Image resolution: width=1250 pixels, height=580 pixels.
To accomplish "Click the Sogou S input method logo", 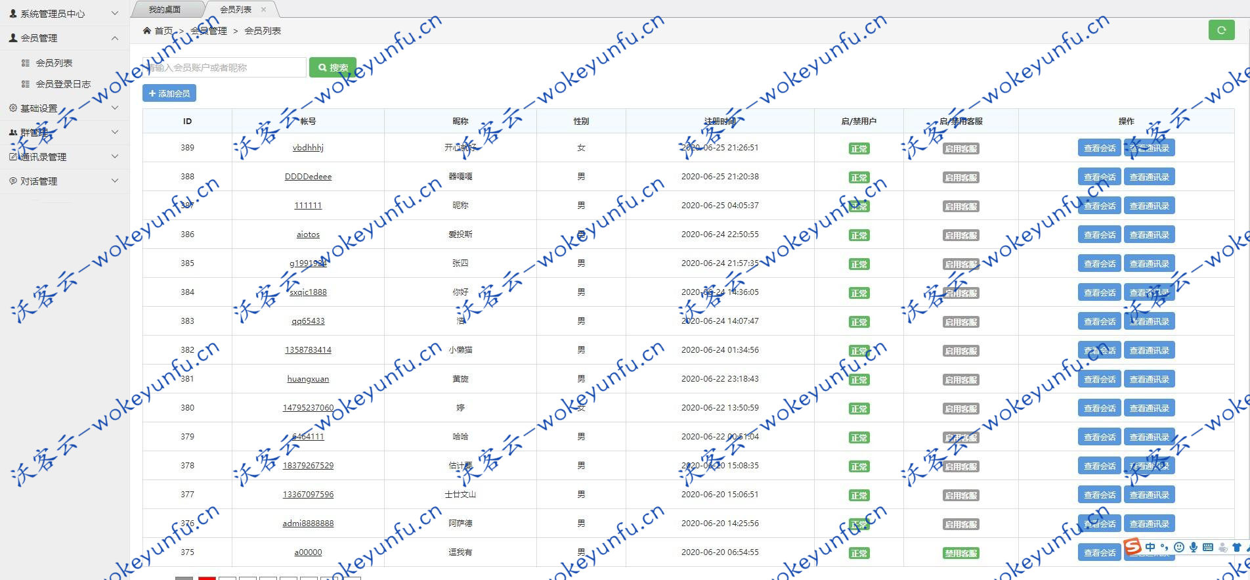I will (x=1132, y=547).
